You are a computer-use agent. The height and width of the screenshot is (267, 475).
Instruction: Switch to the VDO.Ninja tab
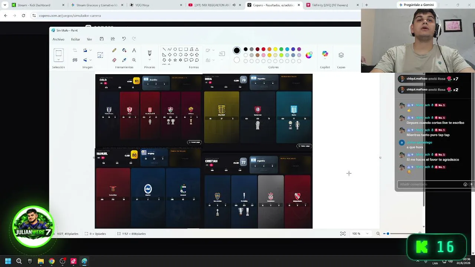coord(156,5)
